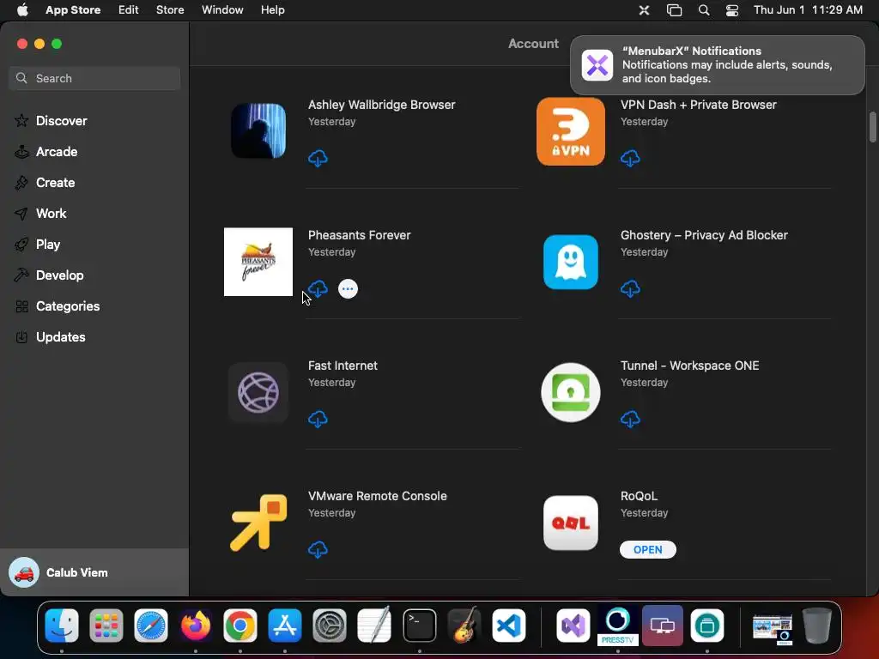Click the RoQoL app icon
This screenshot has height=659, width=879.
click(571, 523)
